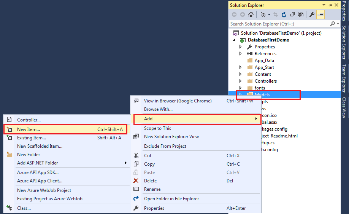Click the Rename icon in context menu
Viewport: 349px width, 214px height.
point(136,189)
